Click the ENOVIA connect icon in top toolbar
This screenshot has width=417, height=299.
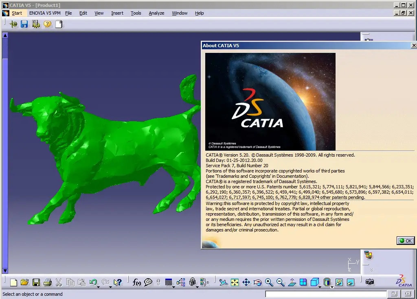coord(13,24)
